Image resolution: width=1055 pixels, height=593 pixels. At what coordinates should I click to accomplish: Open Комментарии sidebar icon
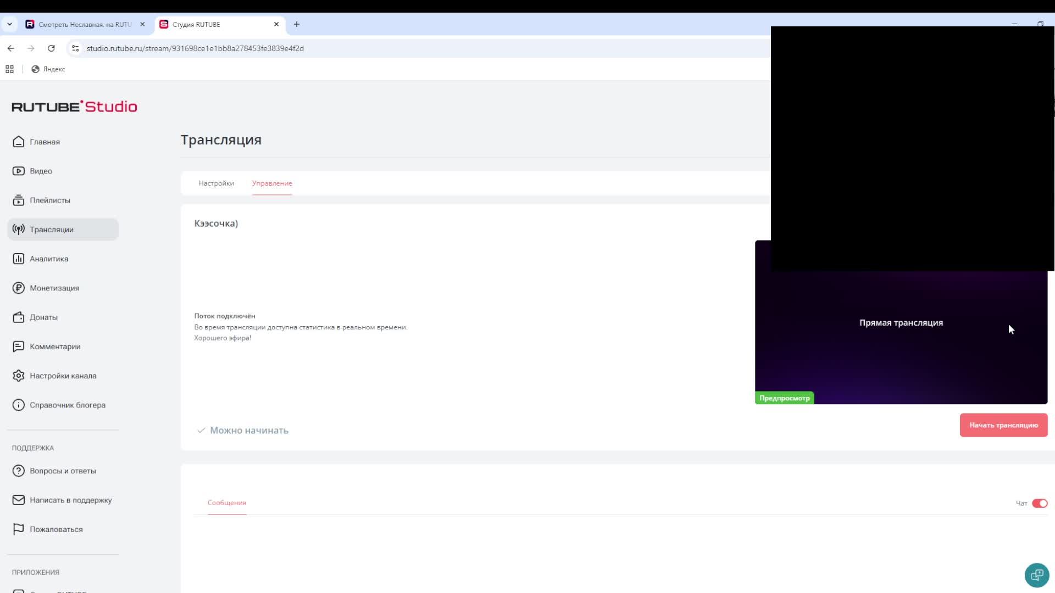pos(19,346)
